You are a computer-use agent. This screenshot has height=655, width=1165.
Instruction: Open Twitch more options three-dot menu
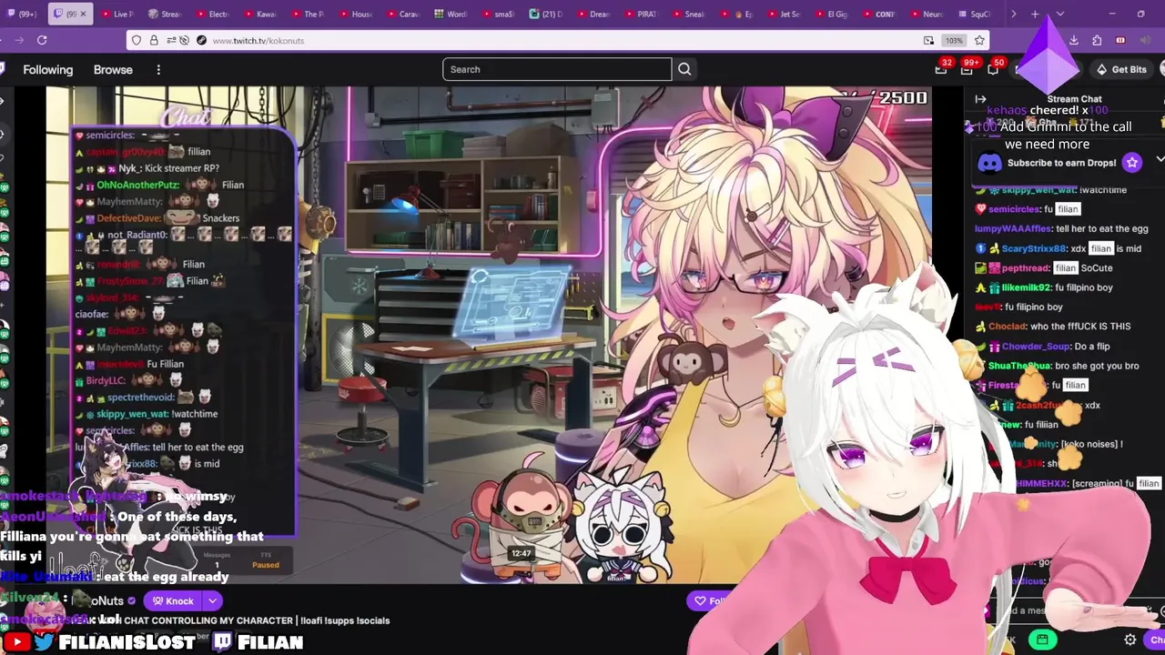coord(158,70)
